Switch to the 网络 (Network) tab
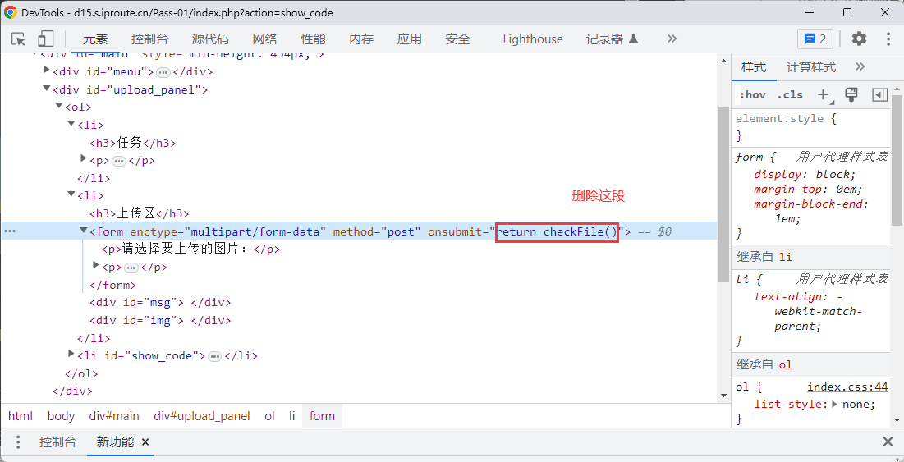The height and width of the screenshot is (462, 904). click(264, 39)
